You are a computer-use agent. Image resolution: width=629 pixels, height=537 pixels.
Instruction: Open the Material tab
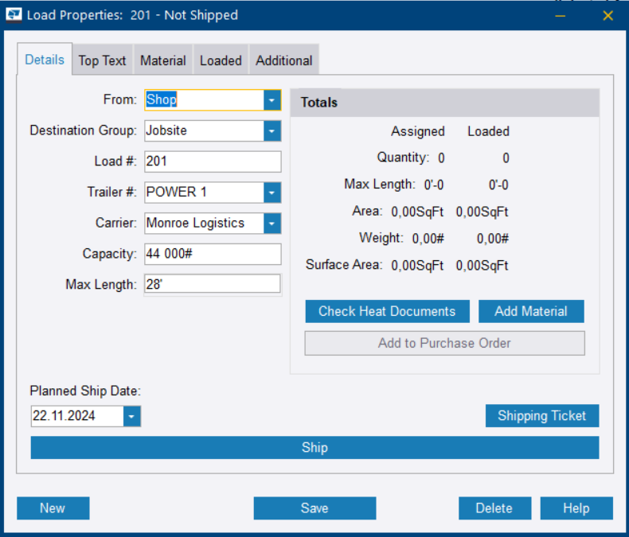tap(163, 60)
